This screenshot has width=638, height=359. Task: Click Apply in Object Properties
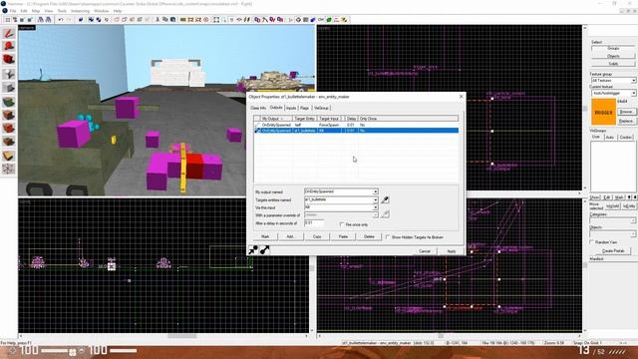coord(451,251)
